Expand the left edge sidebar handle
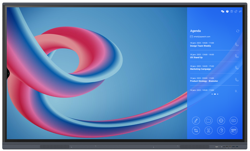 [x=8, y=73]
